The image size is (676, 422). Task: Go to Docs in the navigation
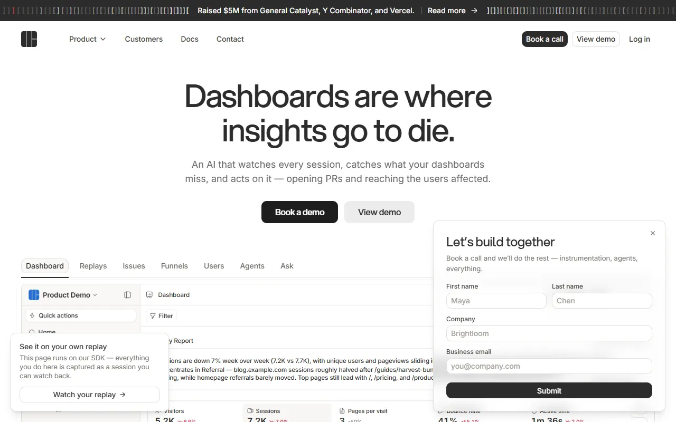pyautogui.click(x=190, y=39)
